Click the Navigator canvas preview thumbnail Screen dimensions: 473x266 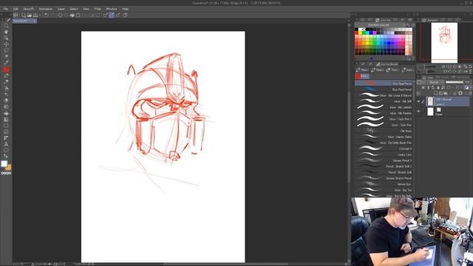pyautogui.click(x=444, y=43)
